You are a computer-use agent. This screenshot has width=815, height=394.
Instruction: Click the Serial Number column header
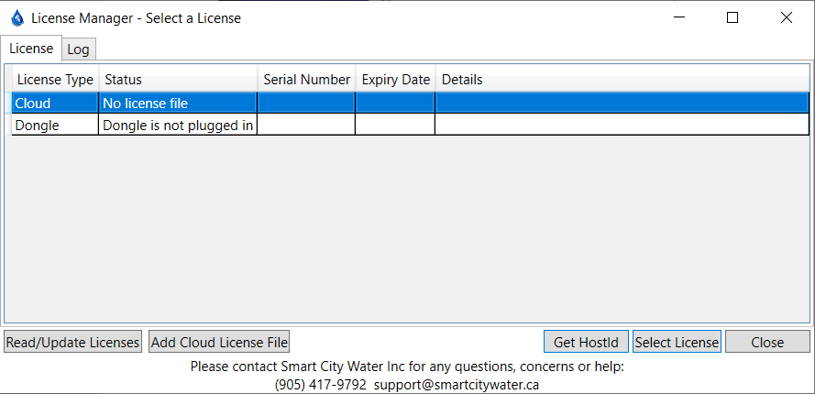point(306,80)
